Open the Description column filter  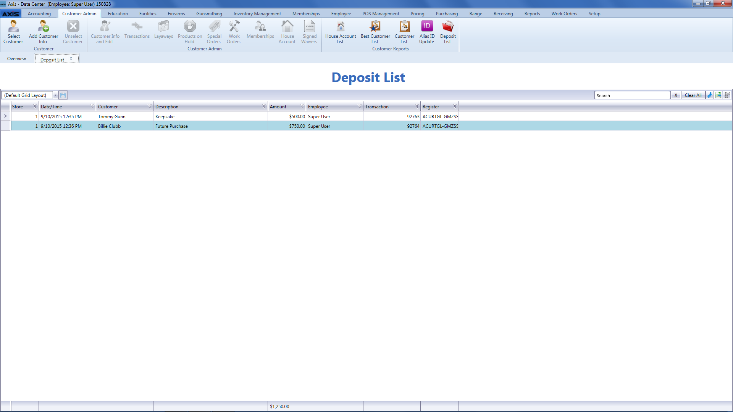pos(264,106)
